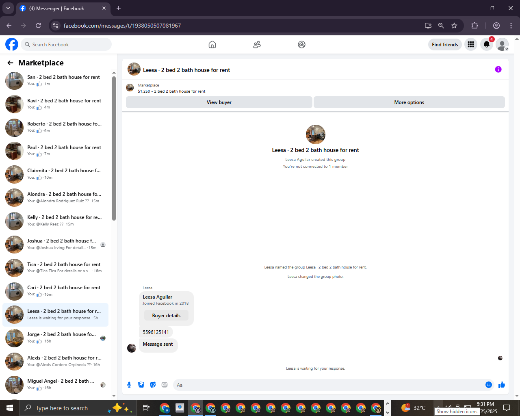Bookmark this tab with the star icon
The width and height of the screenshot is (520, 416).
[454, 26]
